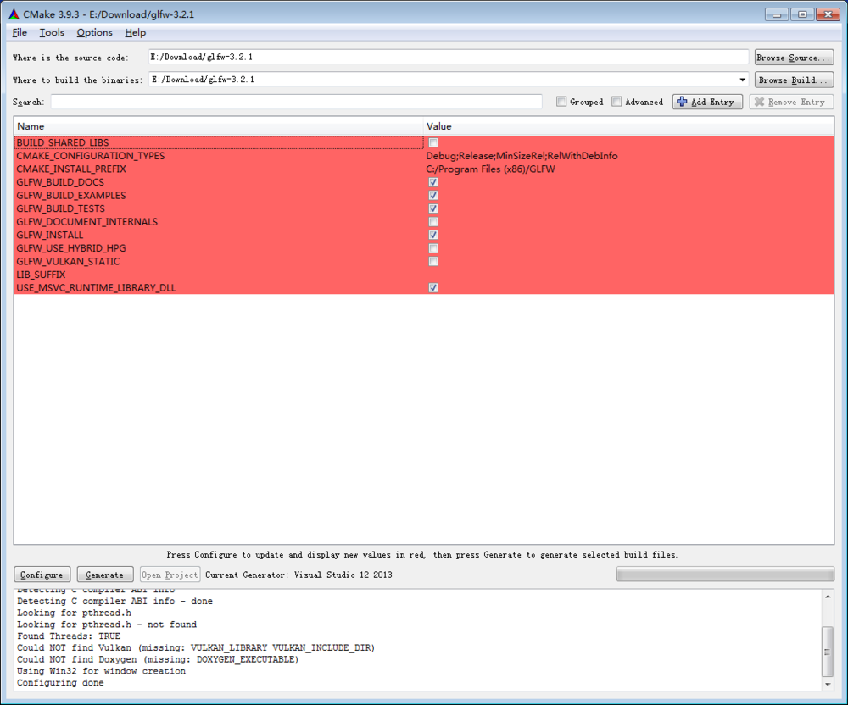Viewport: 848px width, 705px height.
Task: Enable the Advanced checkbox
Action: (616, 101)
